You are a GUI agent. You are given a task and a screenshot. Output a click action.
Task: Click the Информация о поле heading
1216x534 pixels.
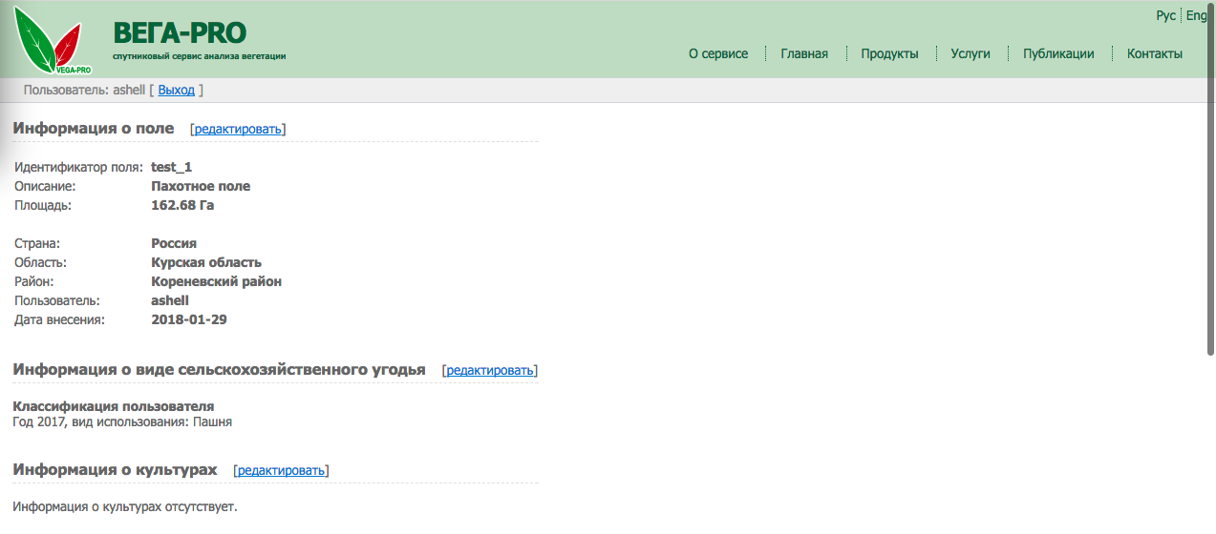94,128
